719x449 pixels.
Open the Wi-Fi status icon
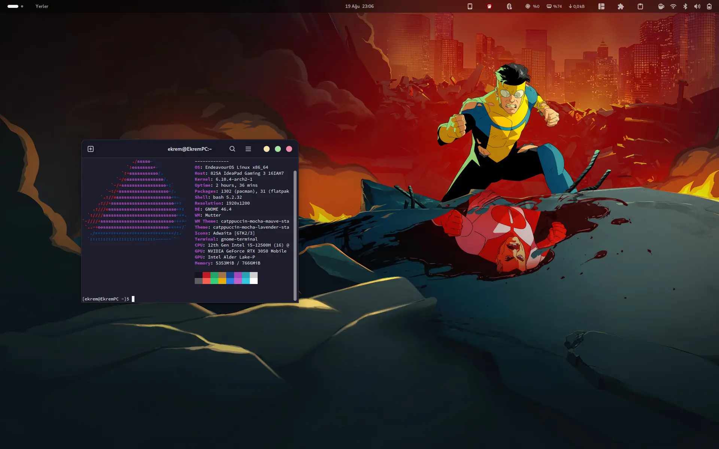(x=673, y=6)
